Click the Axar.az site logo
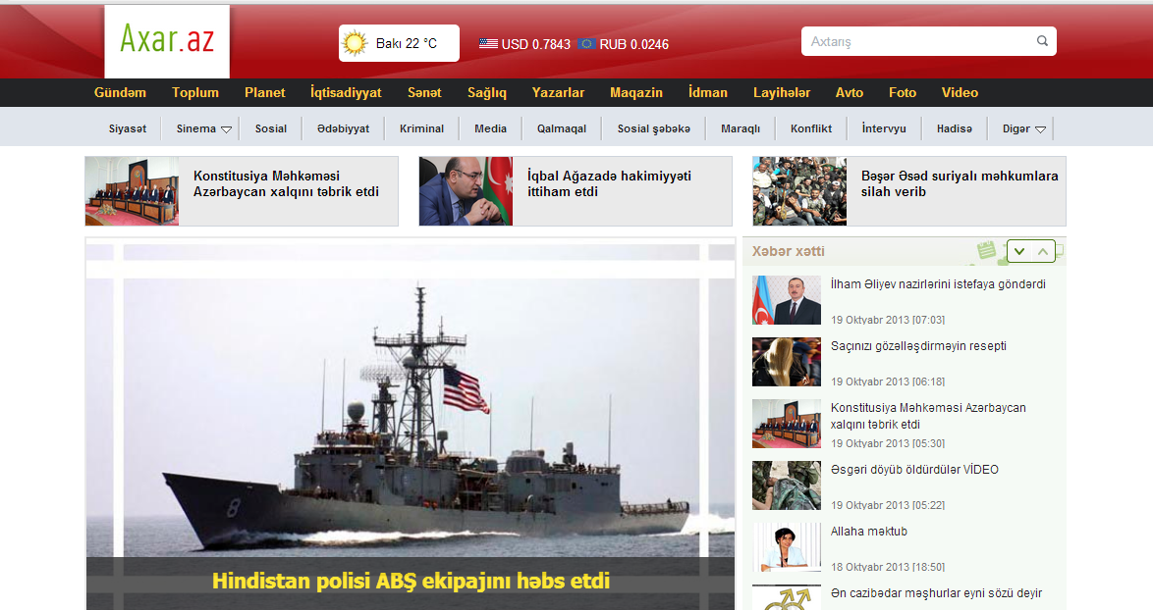This screenshot has height=610, width=1153. pos(167,40)
